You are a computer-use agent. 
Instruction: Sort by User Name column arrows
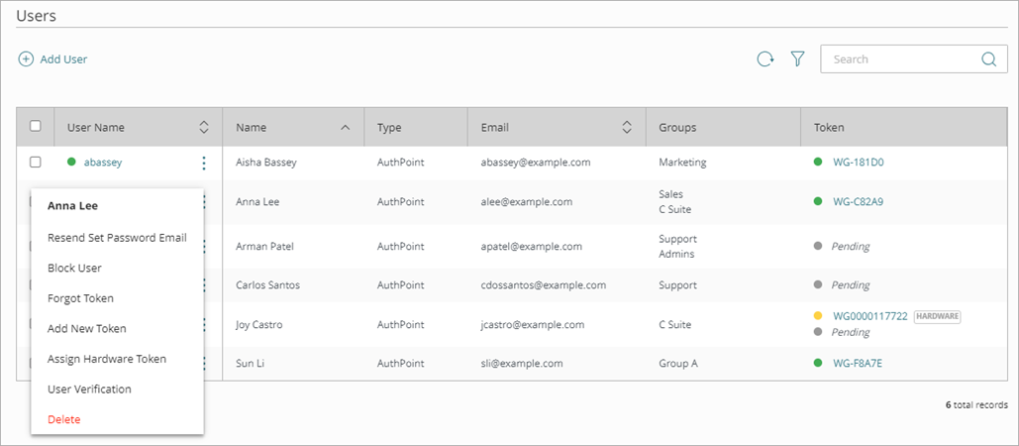click(204, 127)
